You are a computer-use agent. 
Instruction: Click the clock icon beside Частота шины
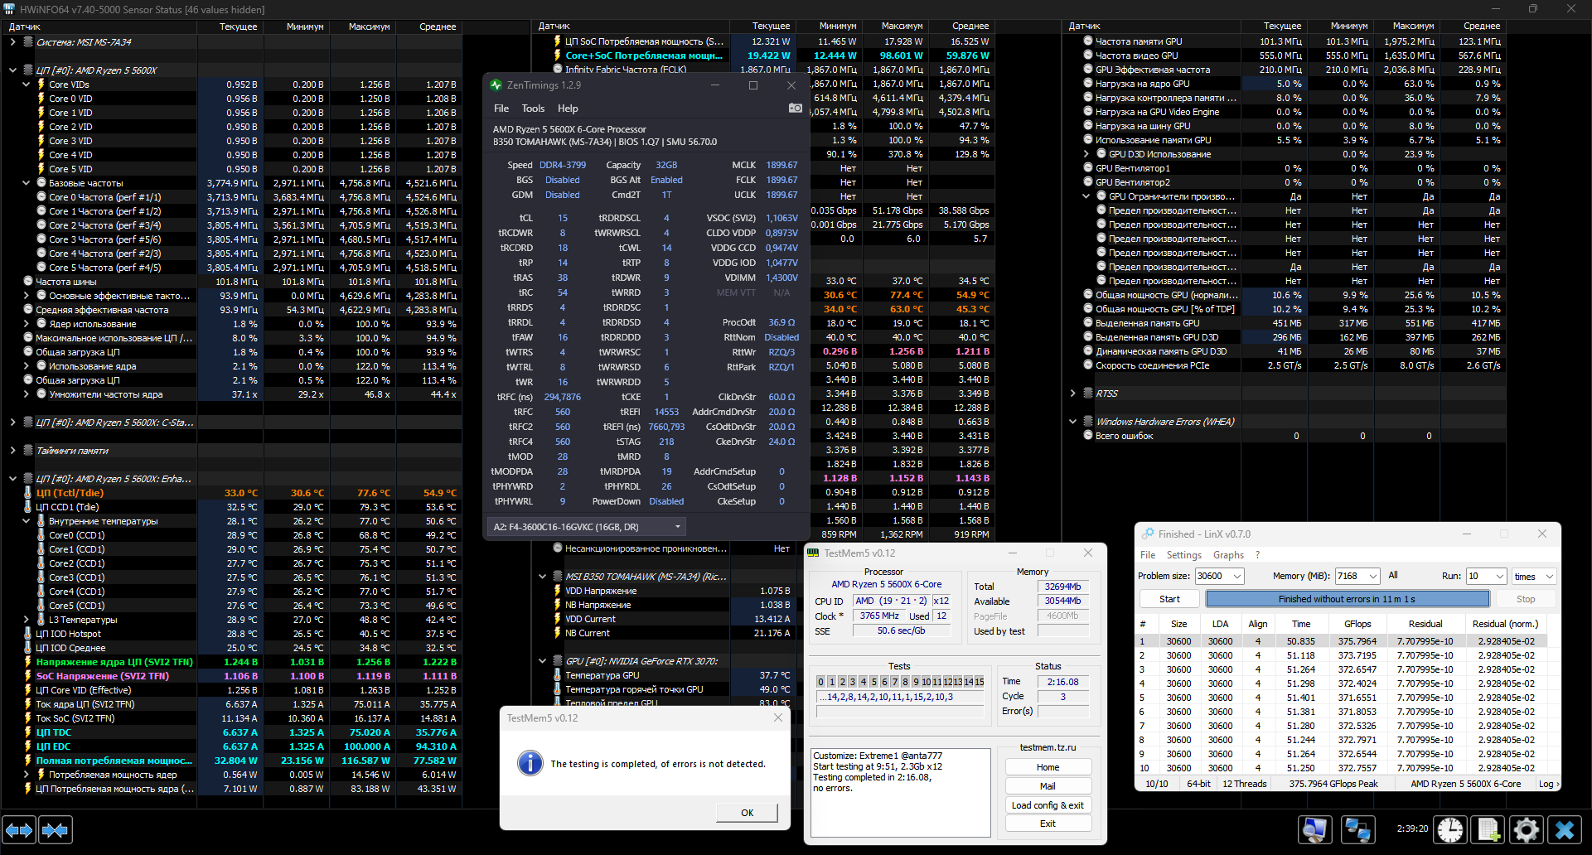point(28,282)
